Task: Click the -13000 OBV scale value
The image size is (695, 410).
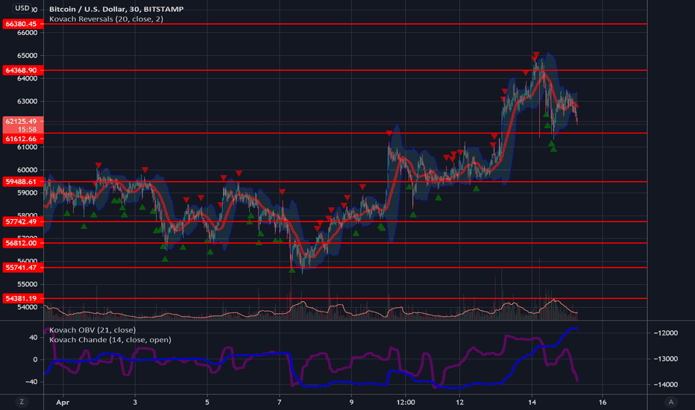Action: pos(665,359)
